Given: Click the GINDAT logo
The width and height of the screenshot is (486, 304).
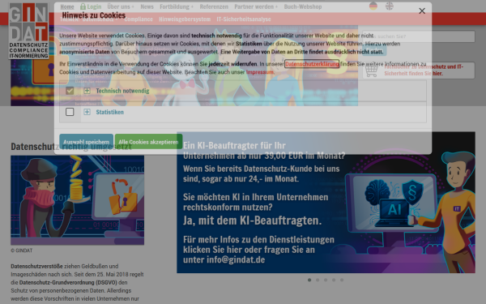Looking at the screenshot, I should [x=28, y=31].
